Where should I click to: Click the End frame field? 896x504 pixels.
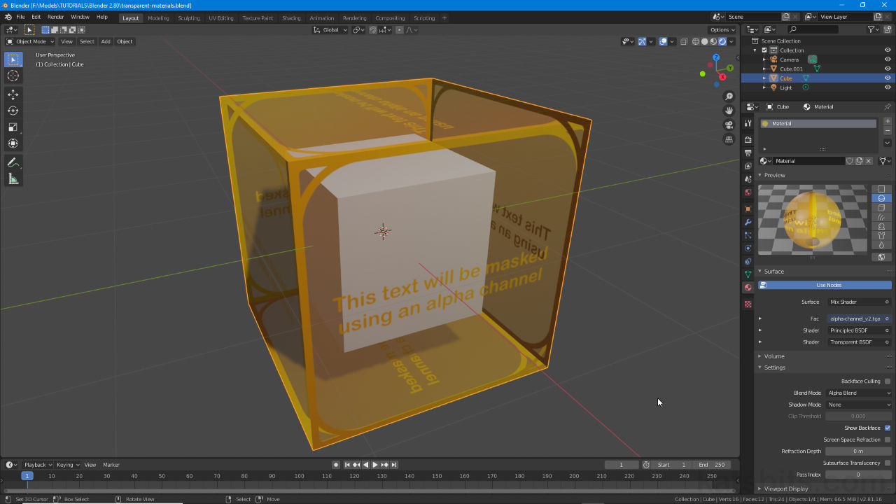pos(712,465)
